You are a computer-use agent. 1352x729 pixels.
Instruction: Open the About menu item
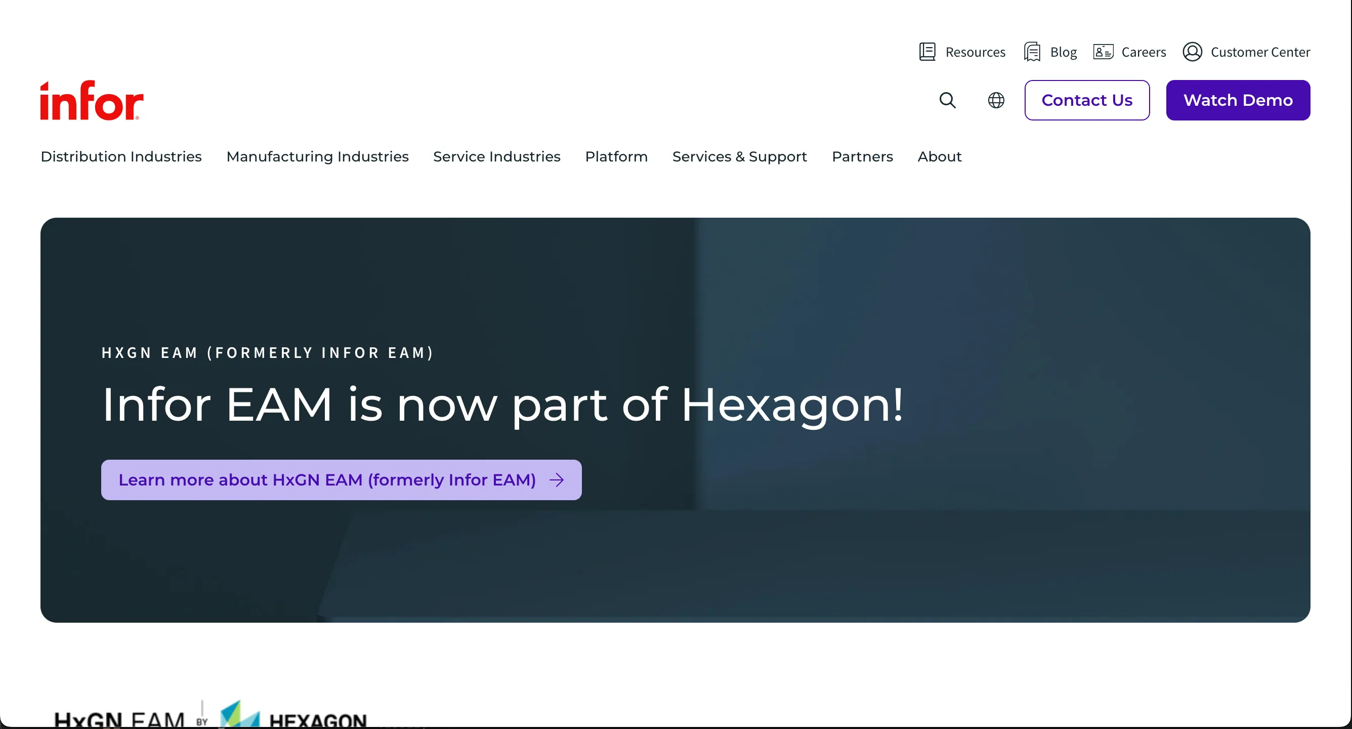pyautogui.click(x=939, y=156)
